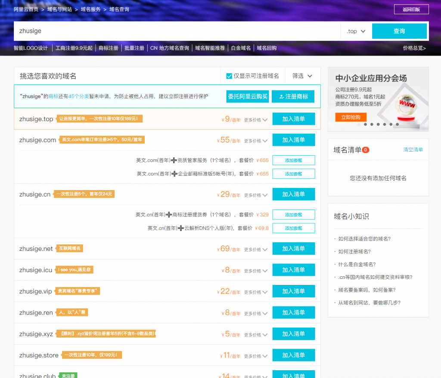Click the 查询 search button

399,31
